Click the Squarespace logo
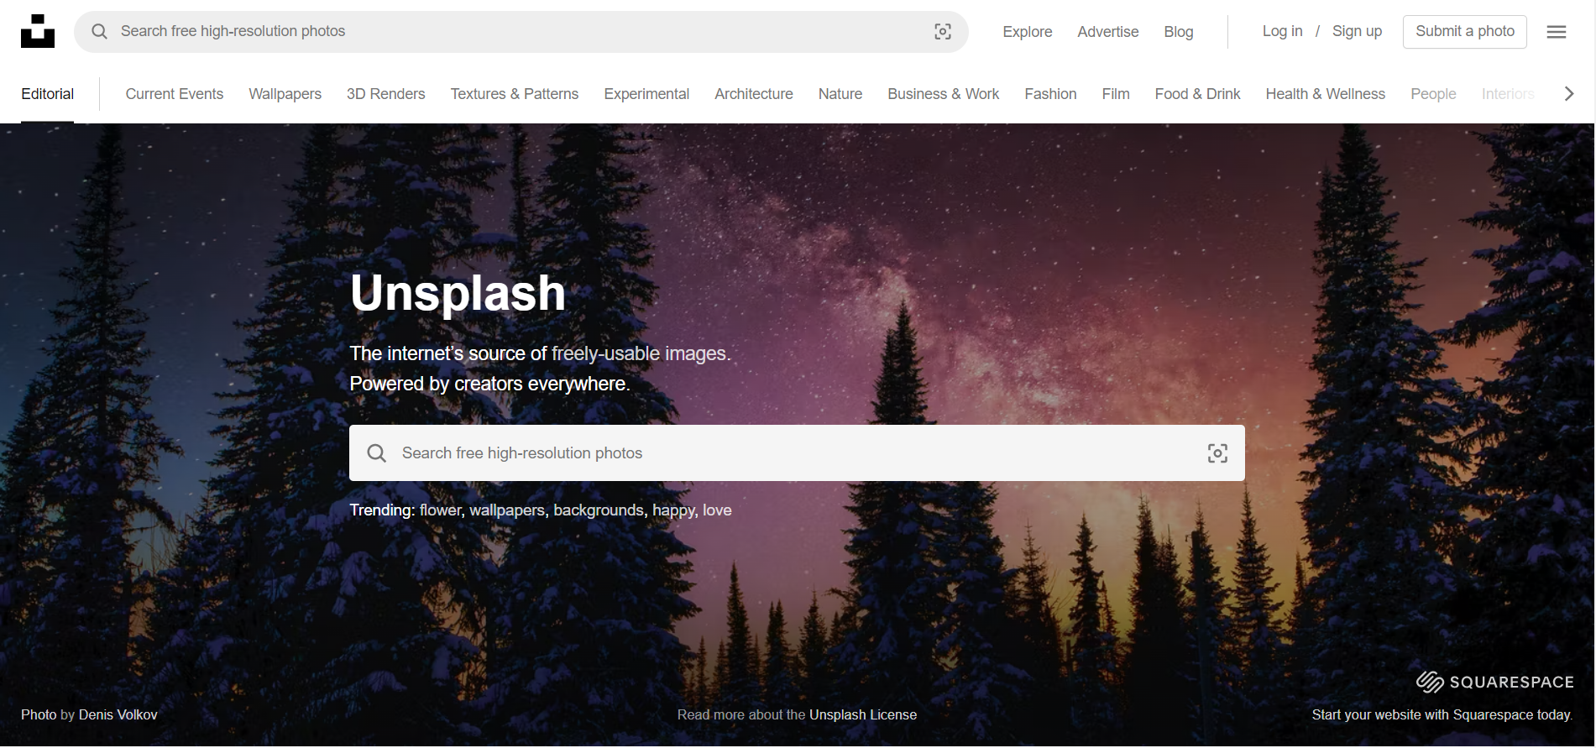 point(1494,682)
